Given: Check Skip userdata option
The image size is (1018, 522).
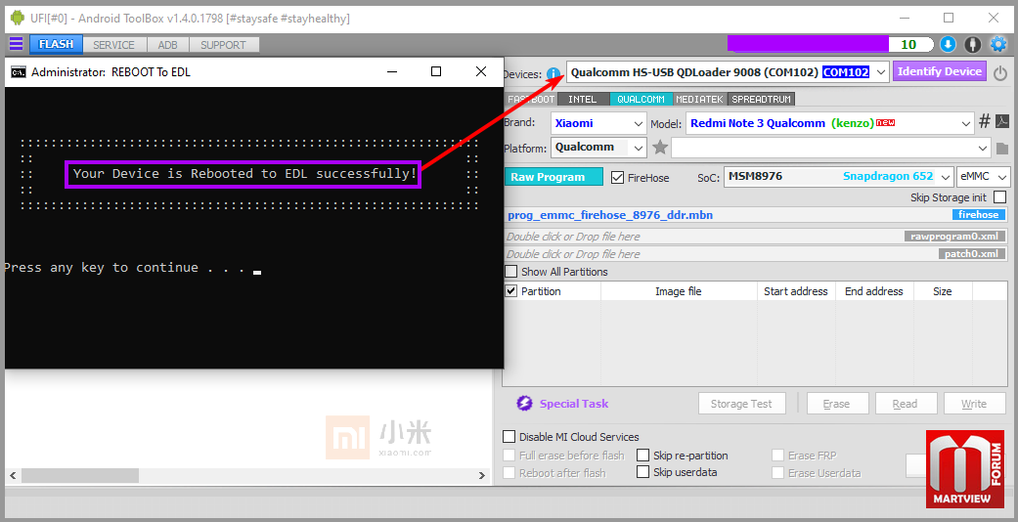Looking at the screenshot, I should (x=642, y=472).
